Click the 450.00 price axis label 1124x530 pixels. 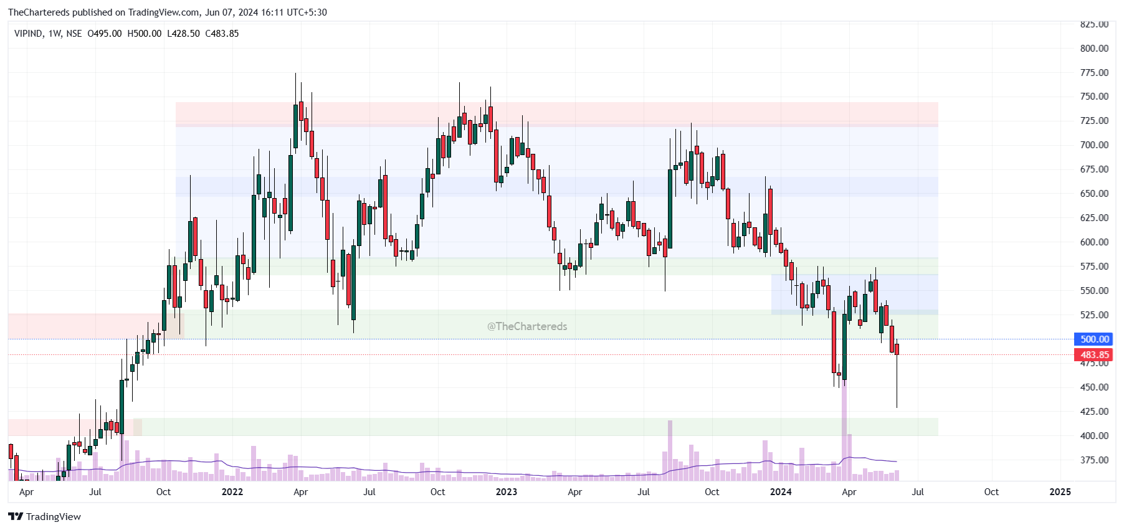[1094, 387]
